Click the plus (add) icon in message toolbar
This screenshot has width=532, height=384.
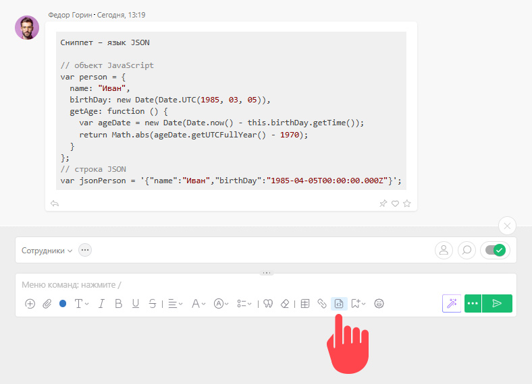point(30,304)
